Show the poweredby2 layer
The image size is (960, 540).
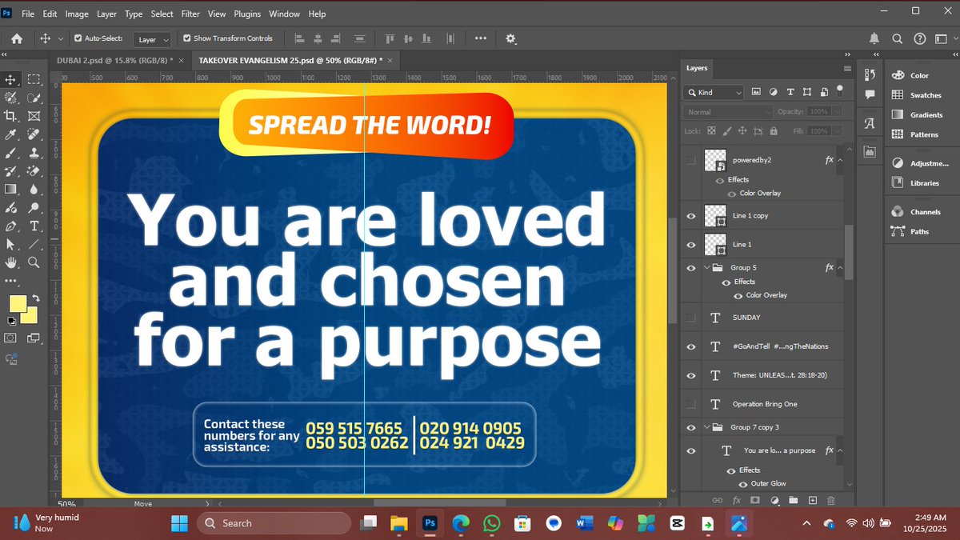(690, 159)
